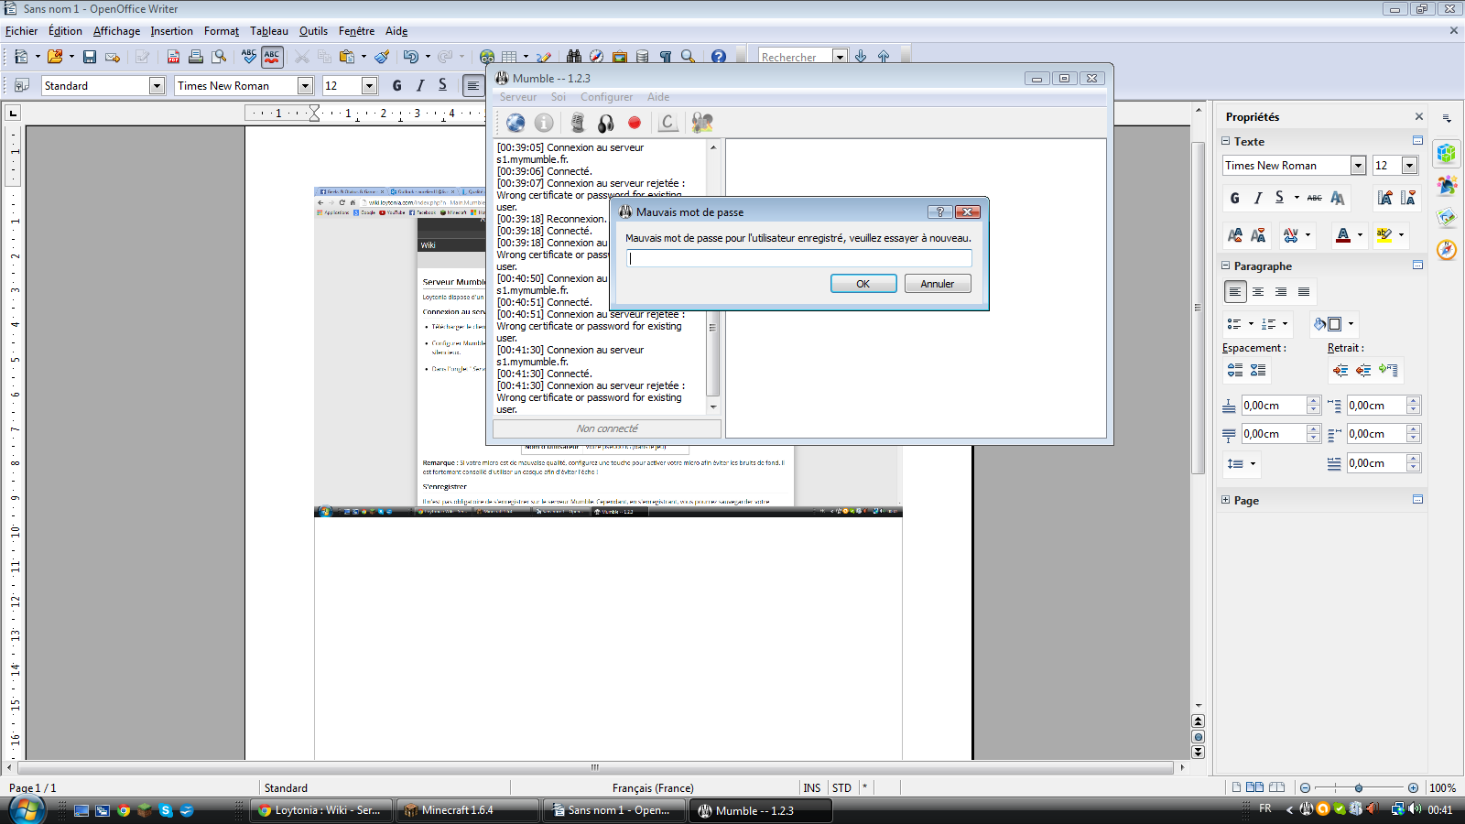1465x824 pixels.
Task: Run the Spelling and Grammar check icon
Action: [x=249, y=57]
